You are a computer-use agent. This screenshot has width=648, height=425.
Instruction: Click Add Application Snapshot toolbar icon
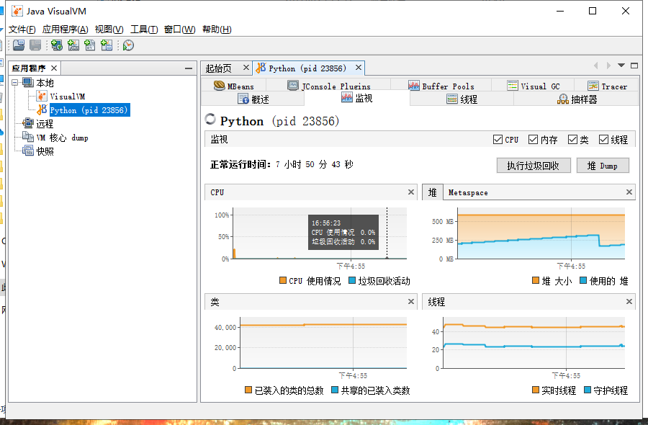coord(107,45)
